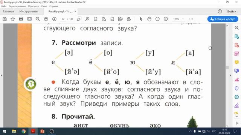Open the Organize Pages tool in sidebar

click(x=237, y=54)
